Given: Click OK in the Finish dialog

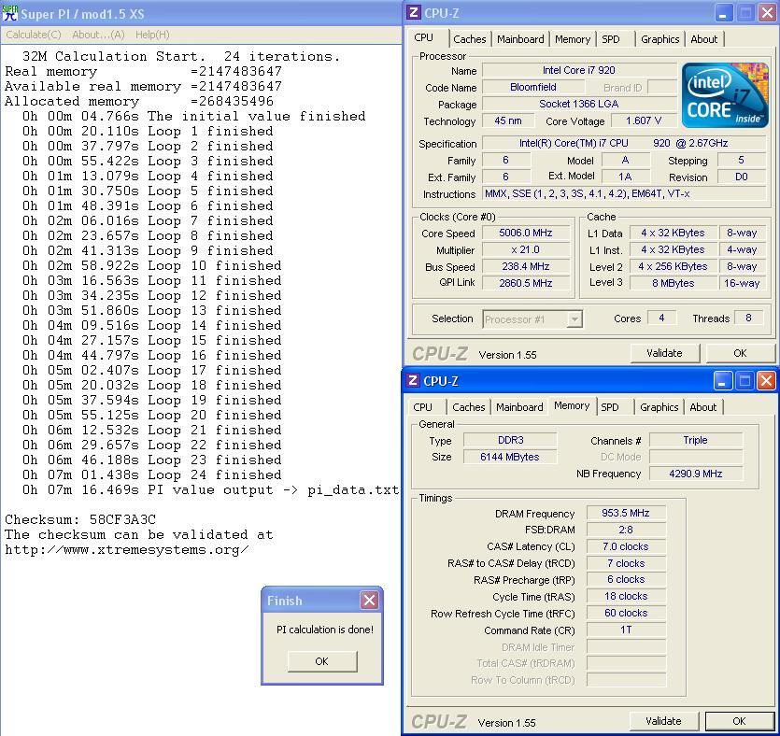Looking at the screenshot, I should click(x=322, y=661).
